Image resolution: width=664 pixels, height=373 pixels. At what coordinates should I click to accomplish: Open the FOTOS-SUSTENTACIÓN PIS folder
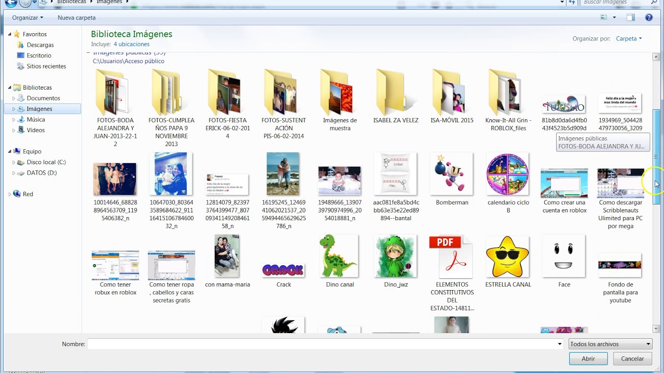point(283,104)
